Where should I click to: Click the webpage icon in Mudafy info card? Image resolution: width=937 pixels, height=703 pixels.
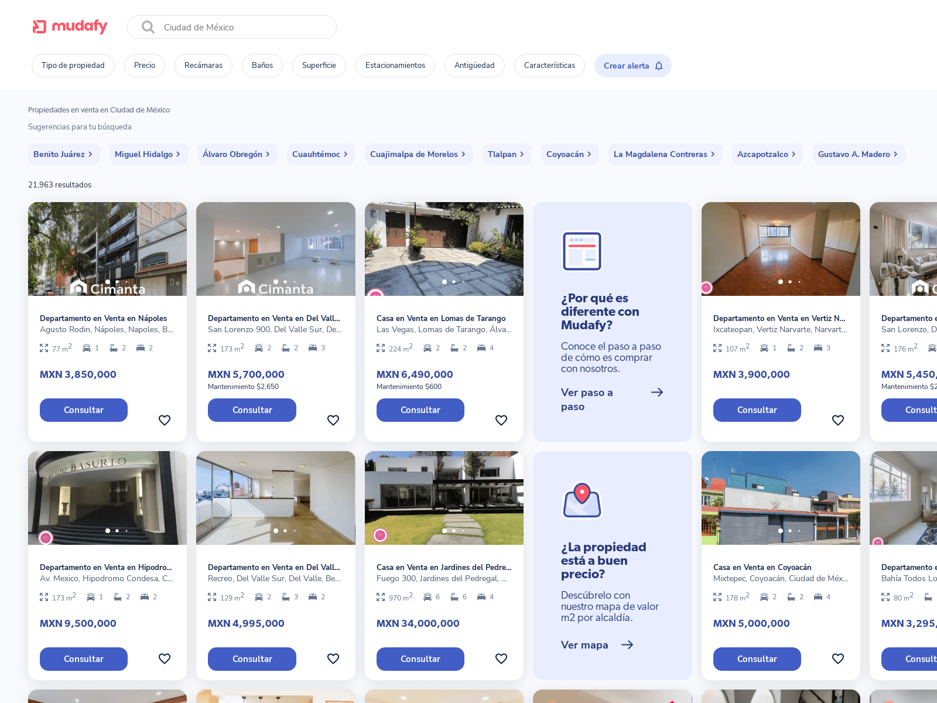pos(582,251)
